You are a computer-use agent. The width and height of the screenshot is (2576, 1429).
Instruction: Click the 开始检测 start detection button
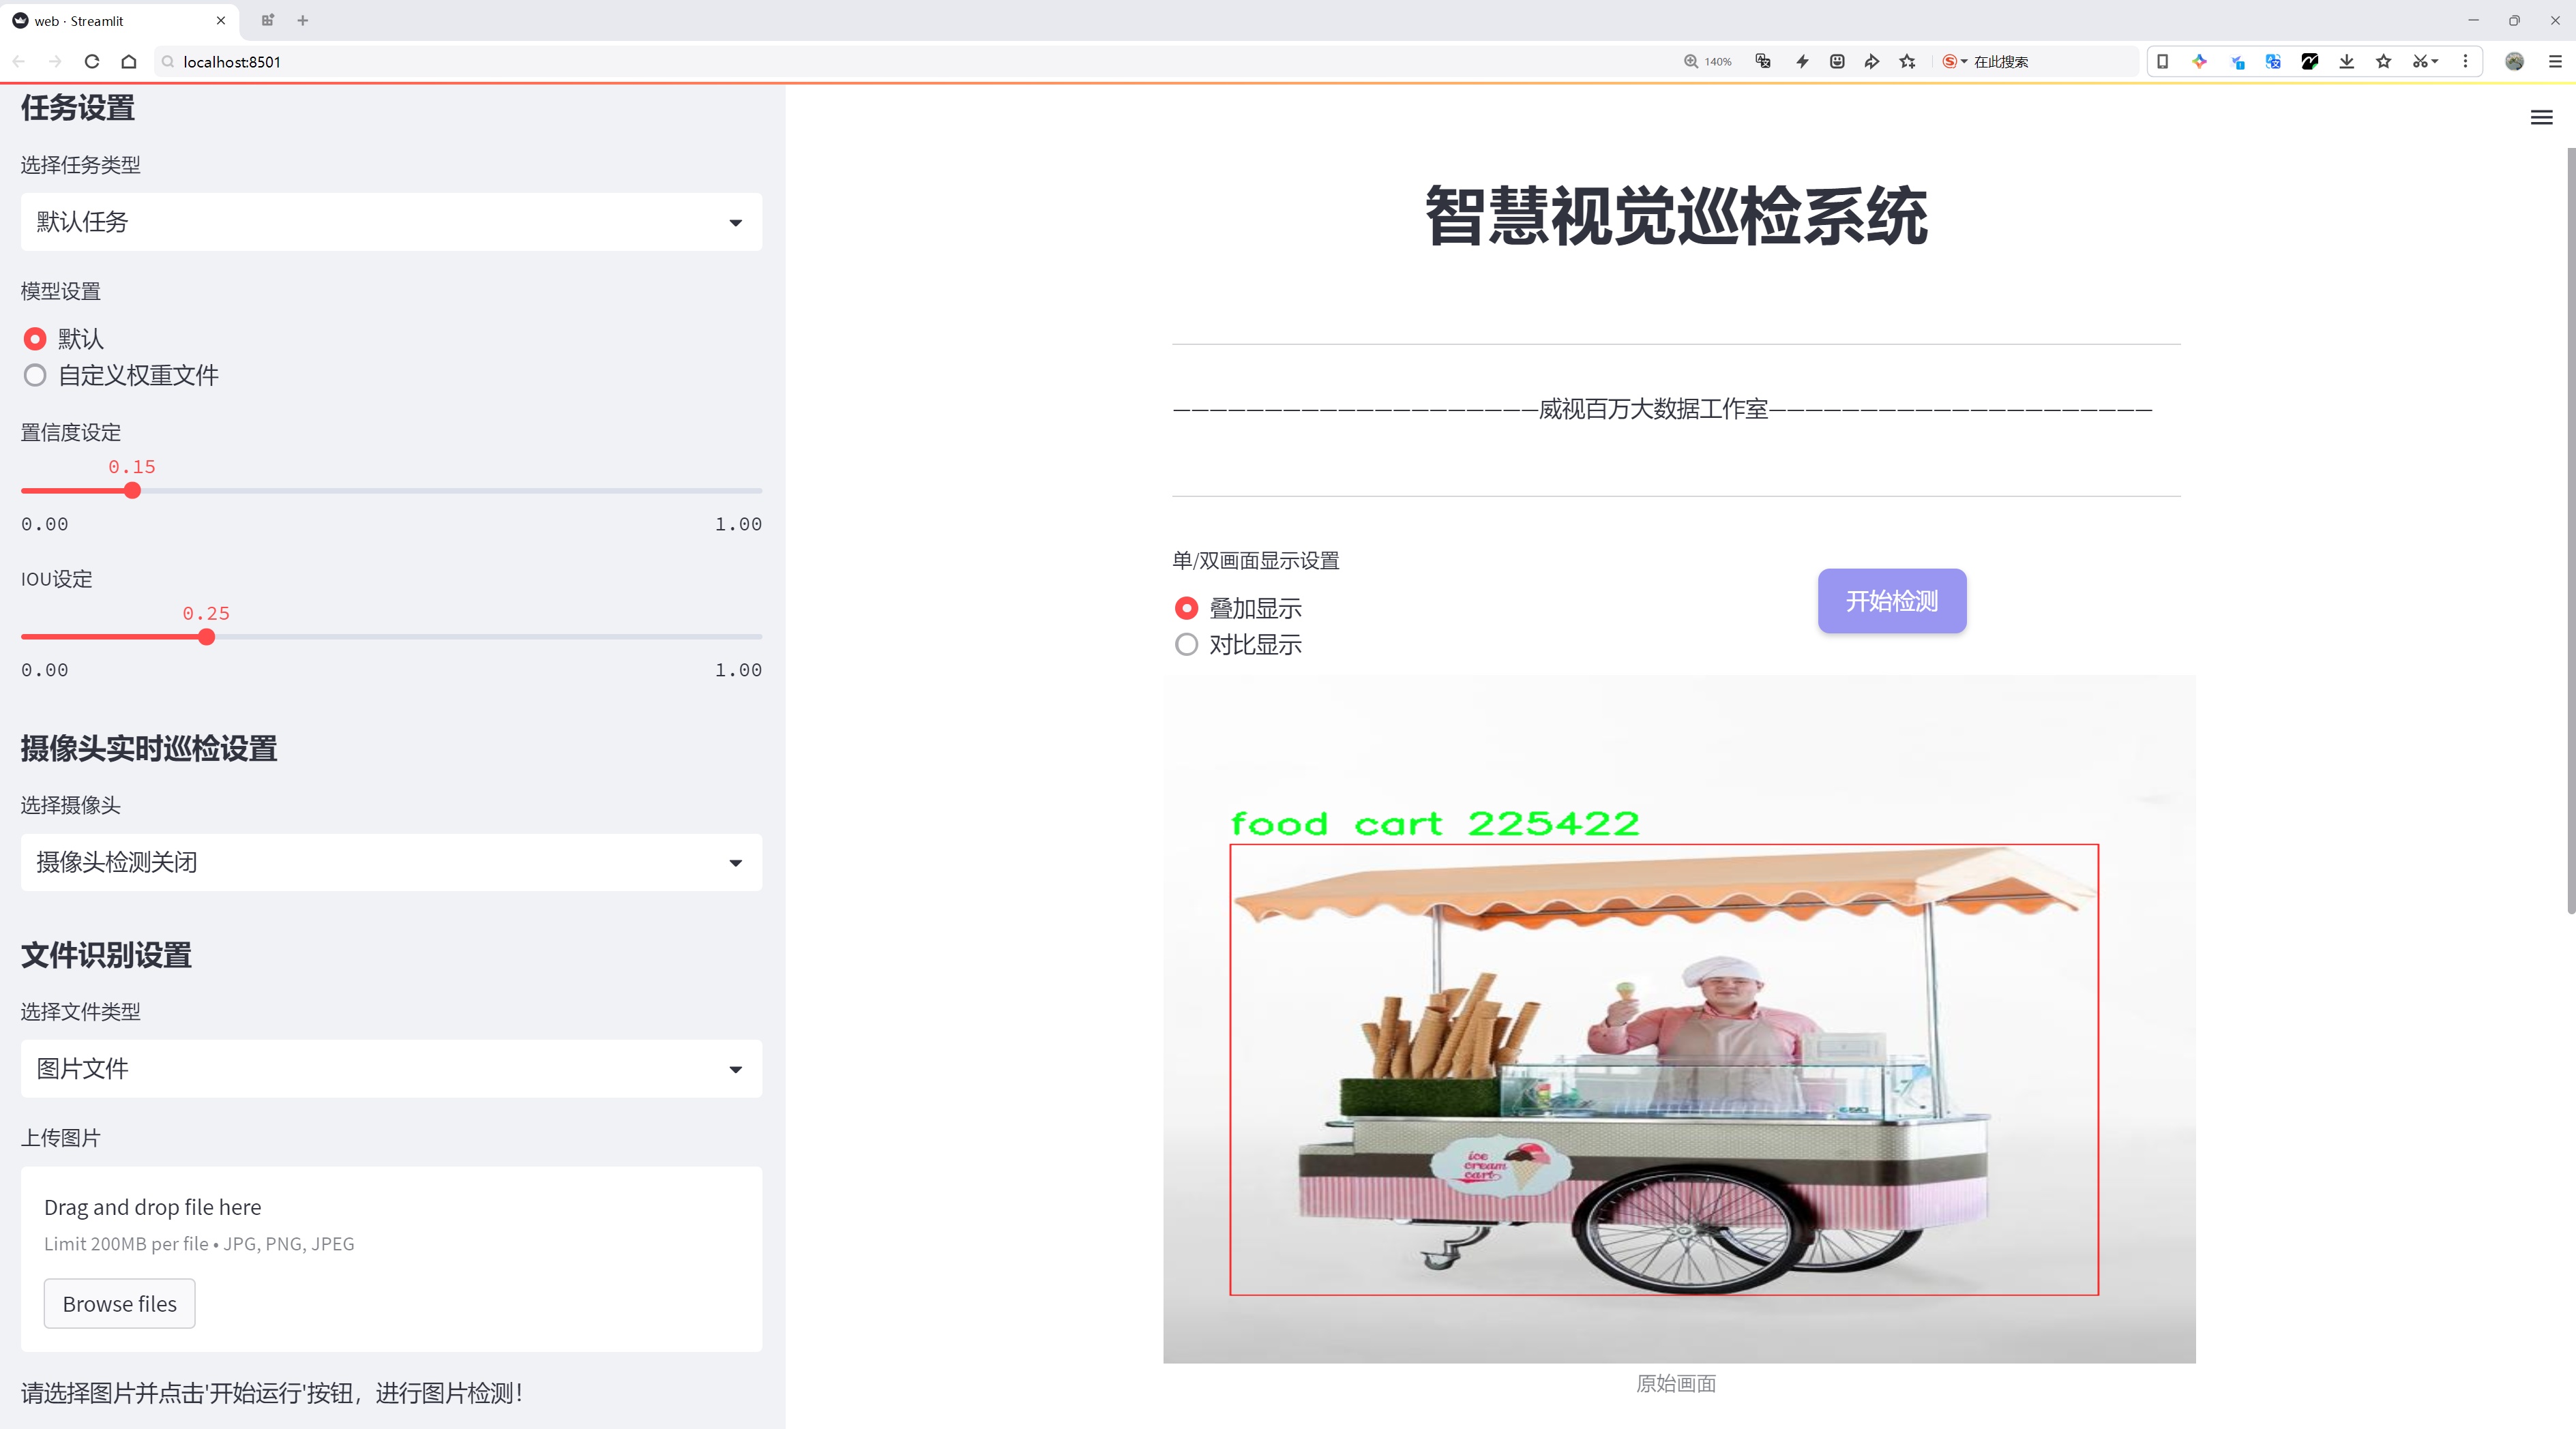[1892, 601]
